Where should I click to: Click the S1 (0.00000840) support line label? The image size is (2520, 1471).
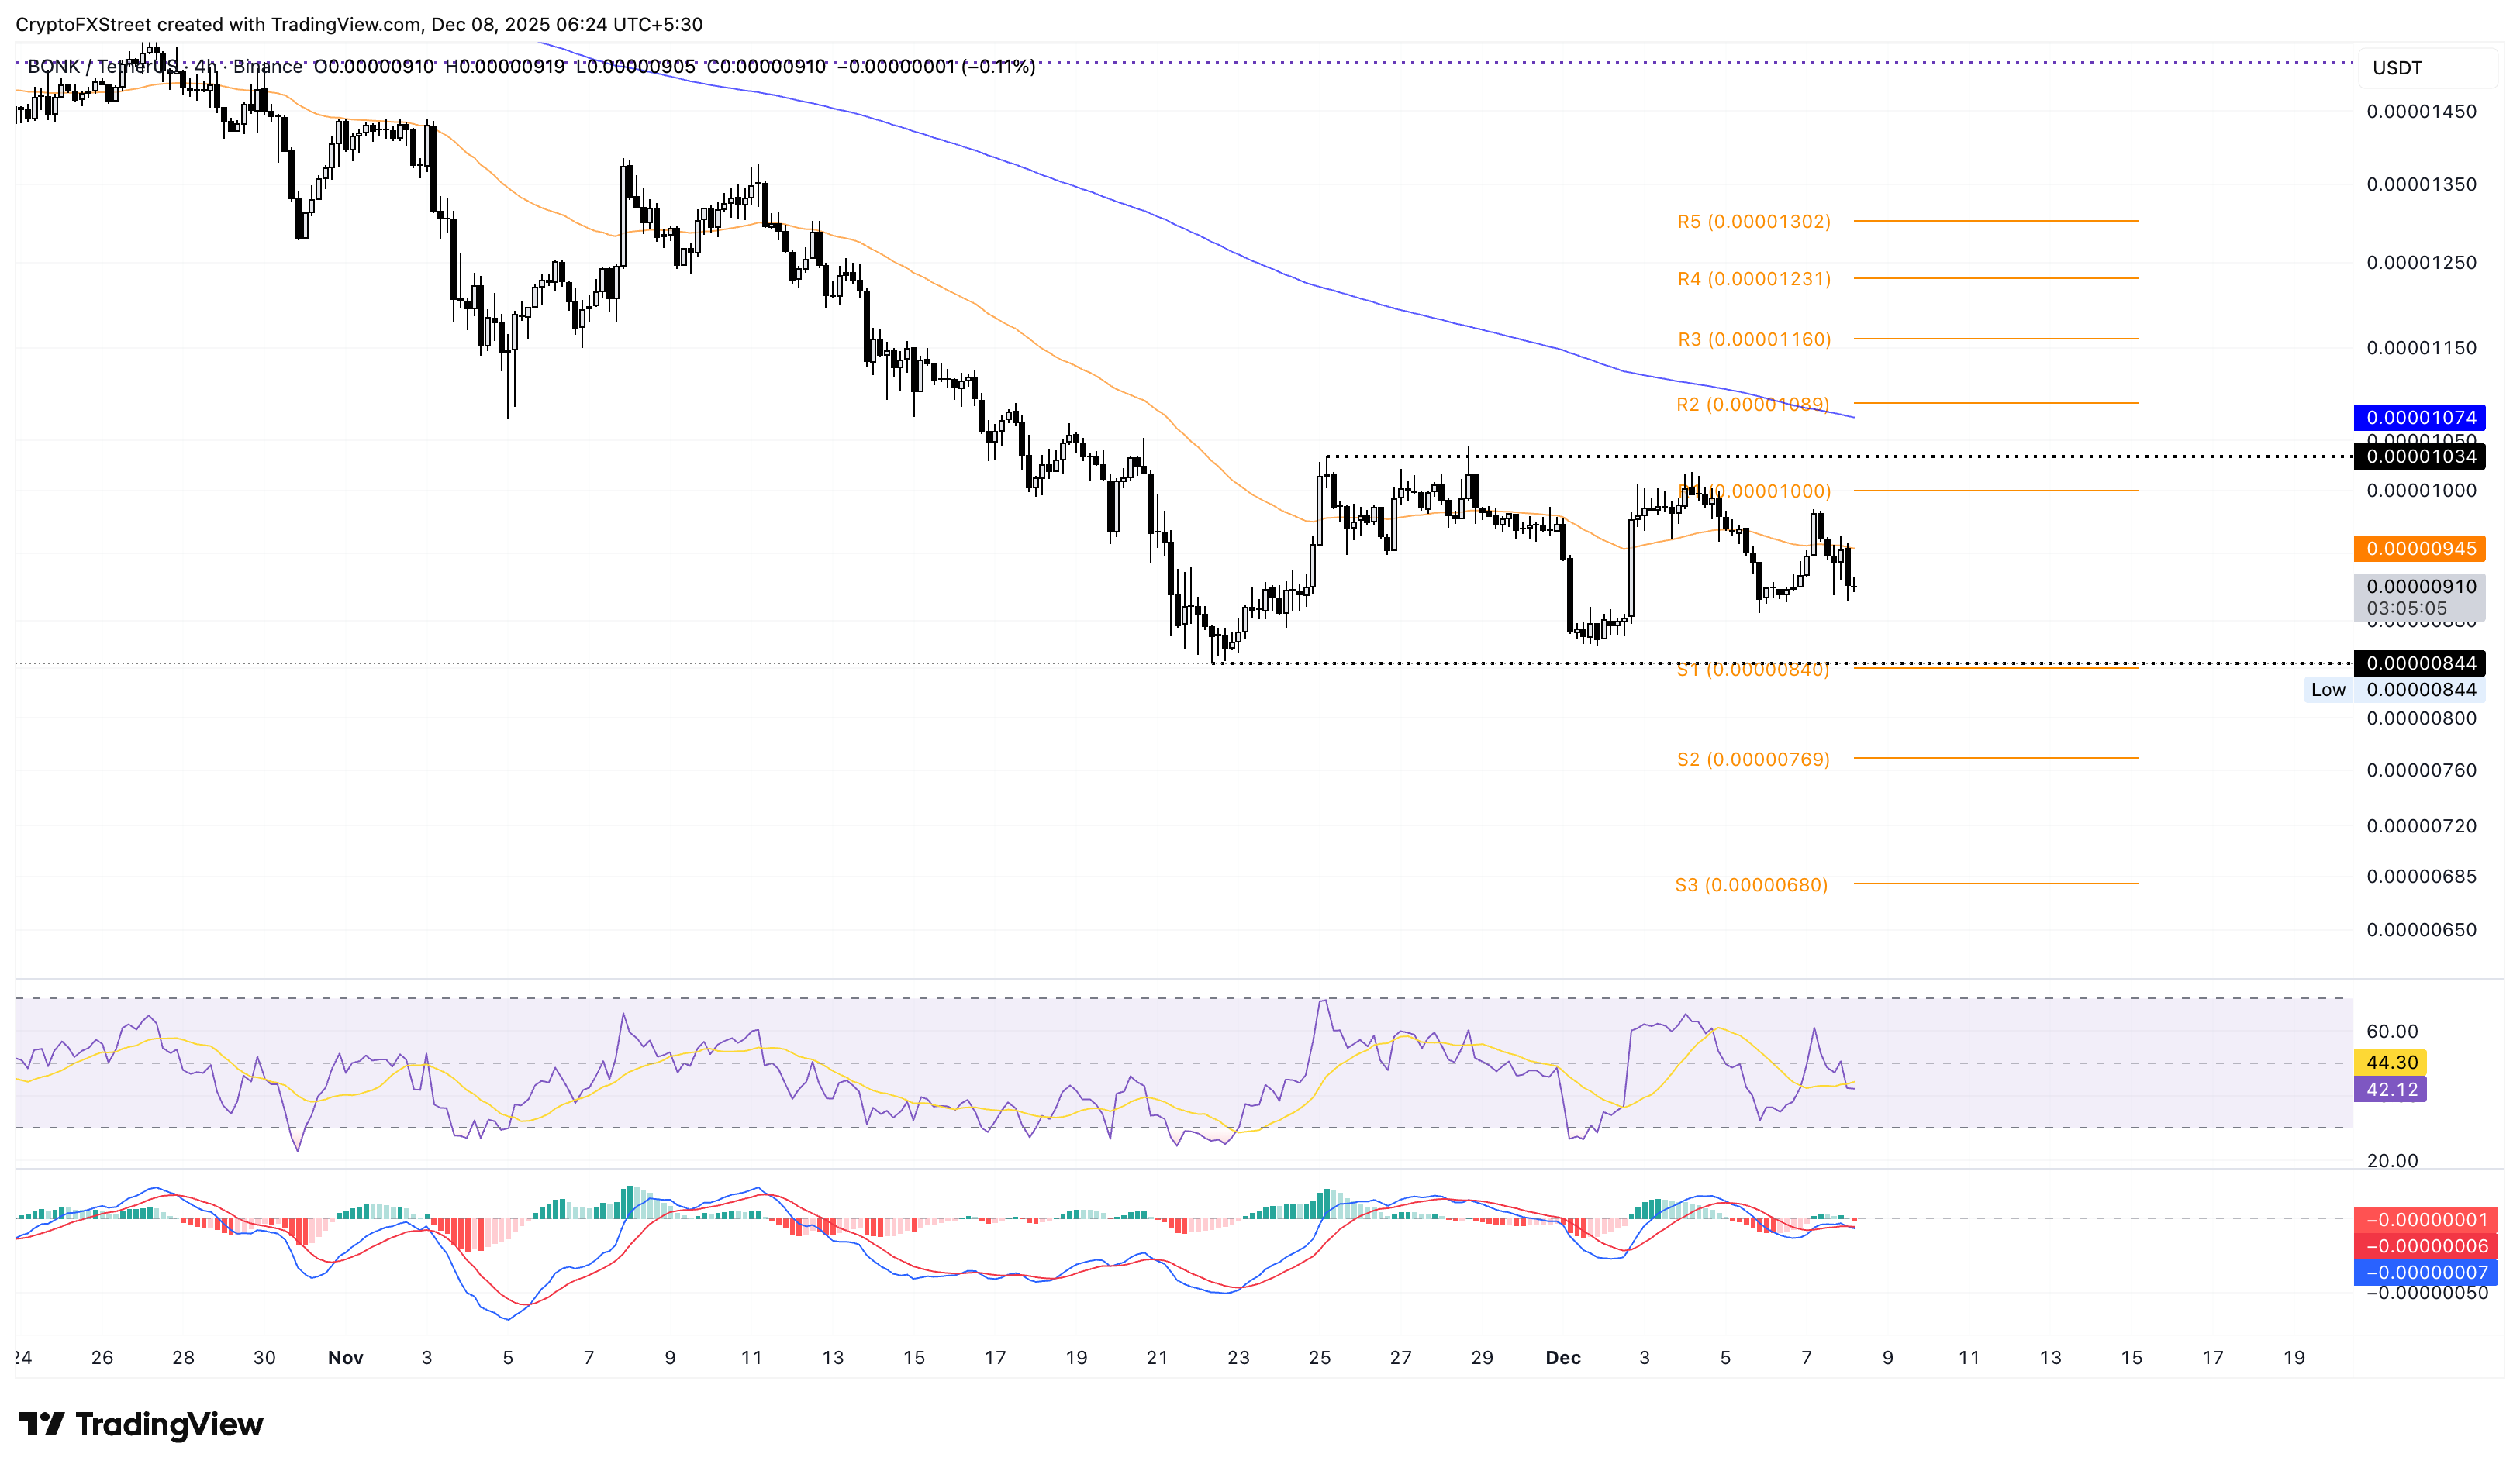(1752, 671)
